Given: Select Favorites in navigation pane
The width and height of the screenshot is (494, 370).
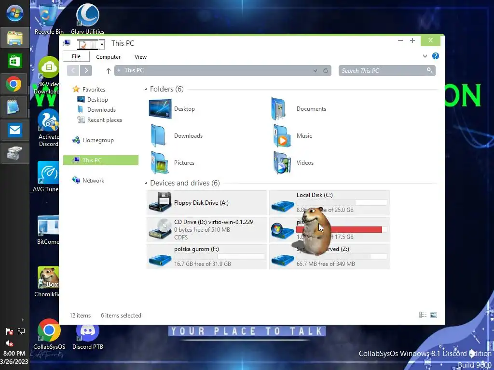Looking at the screenshot, I should click(89, 89).
